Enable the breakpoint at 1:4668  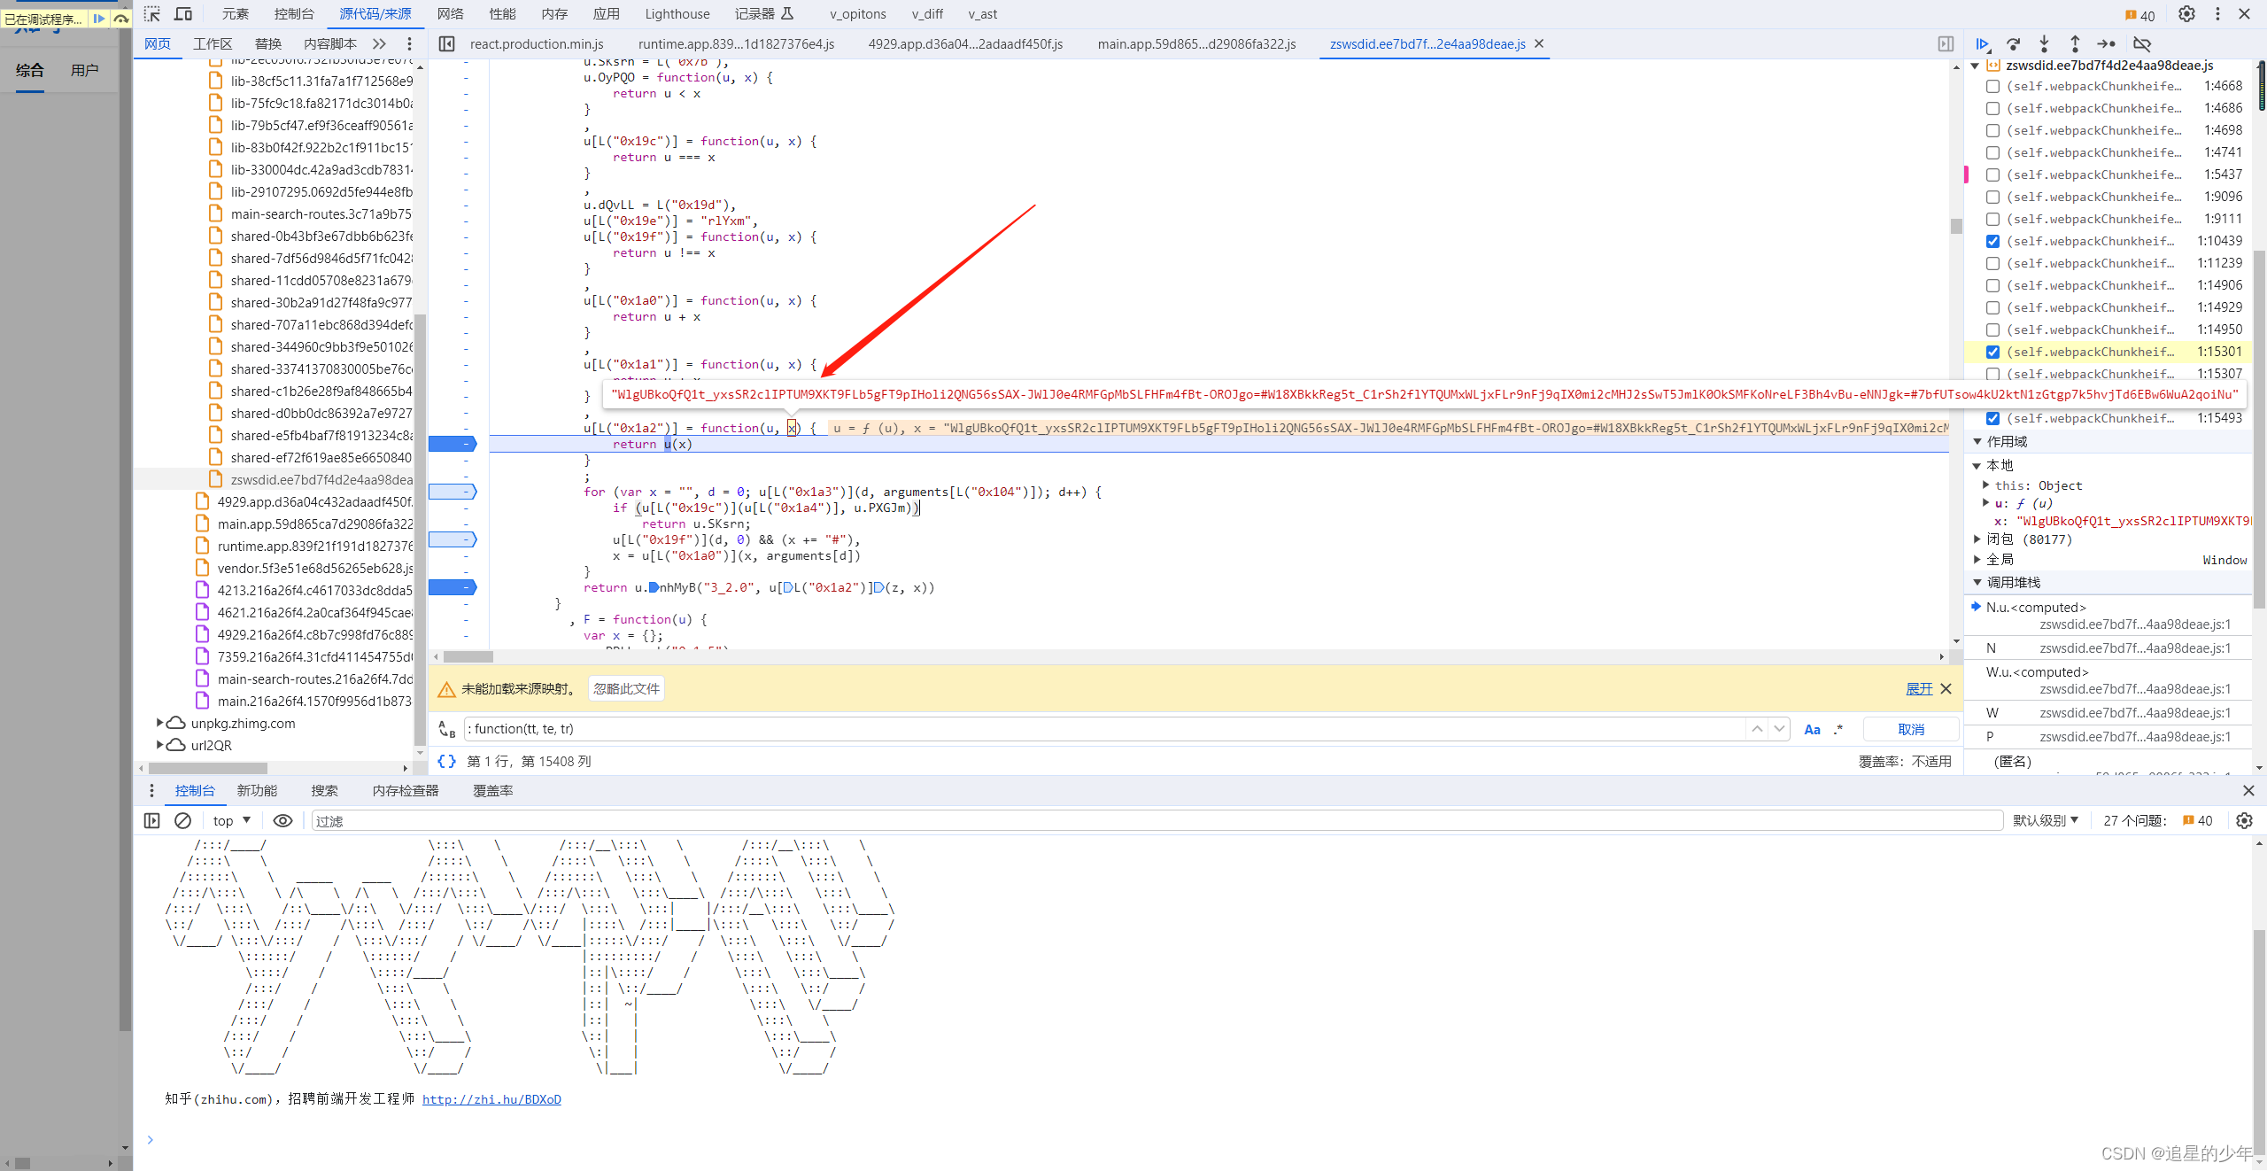point(1992,86)
